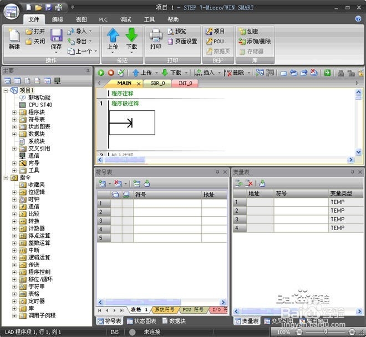Select the System Symbols (系统符号) sheet tab
366x337 pixels.
click(x=165, y=310)
